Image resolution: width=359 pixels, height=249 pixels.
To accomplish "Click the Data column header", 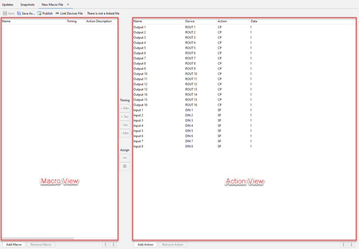I will (x=301, y=21).
